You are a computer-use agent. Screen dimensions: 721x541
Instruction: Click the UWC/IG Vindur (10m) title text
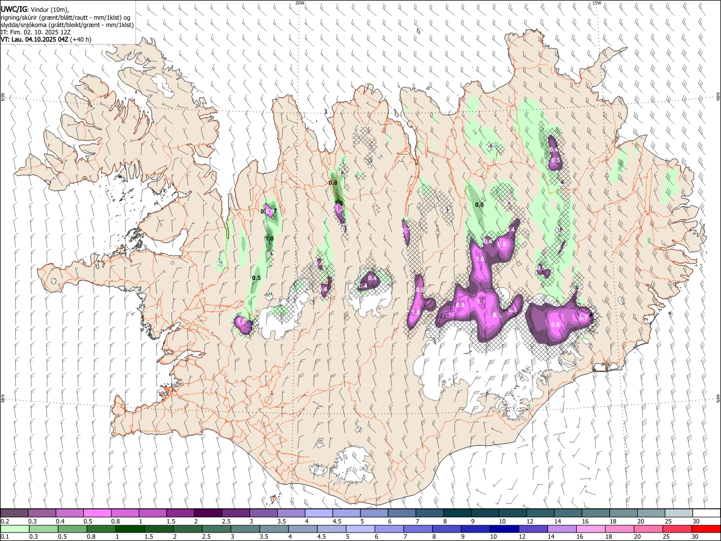(35, 9)
